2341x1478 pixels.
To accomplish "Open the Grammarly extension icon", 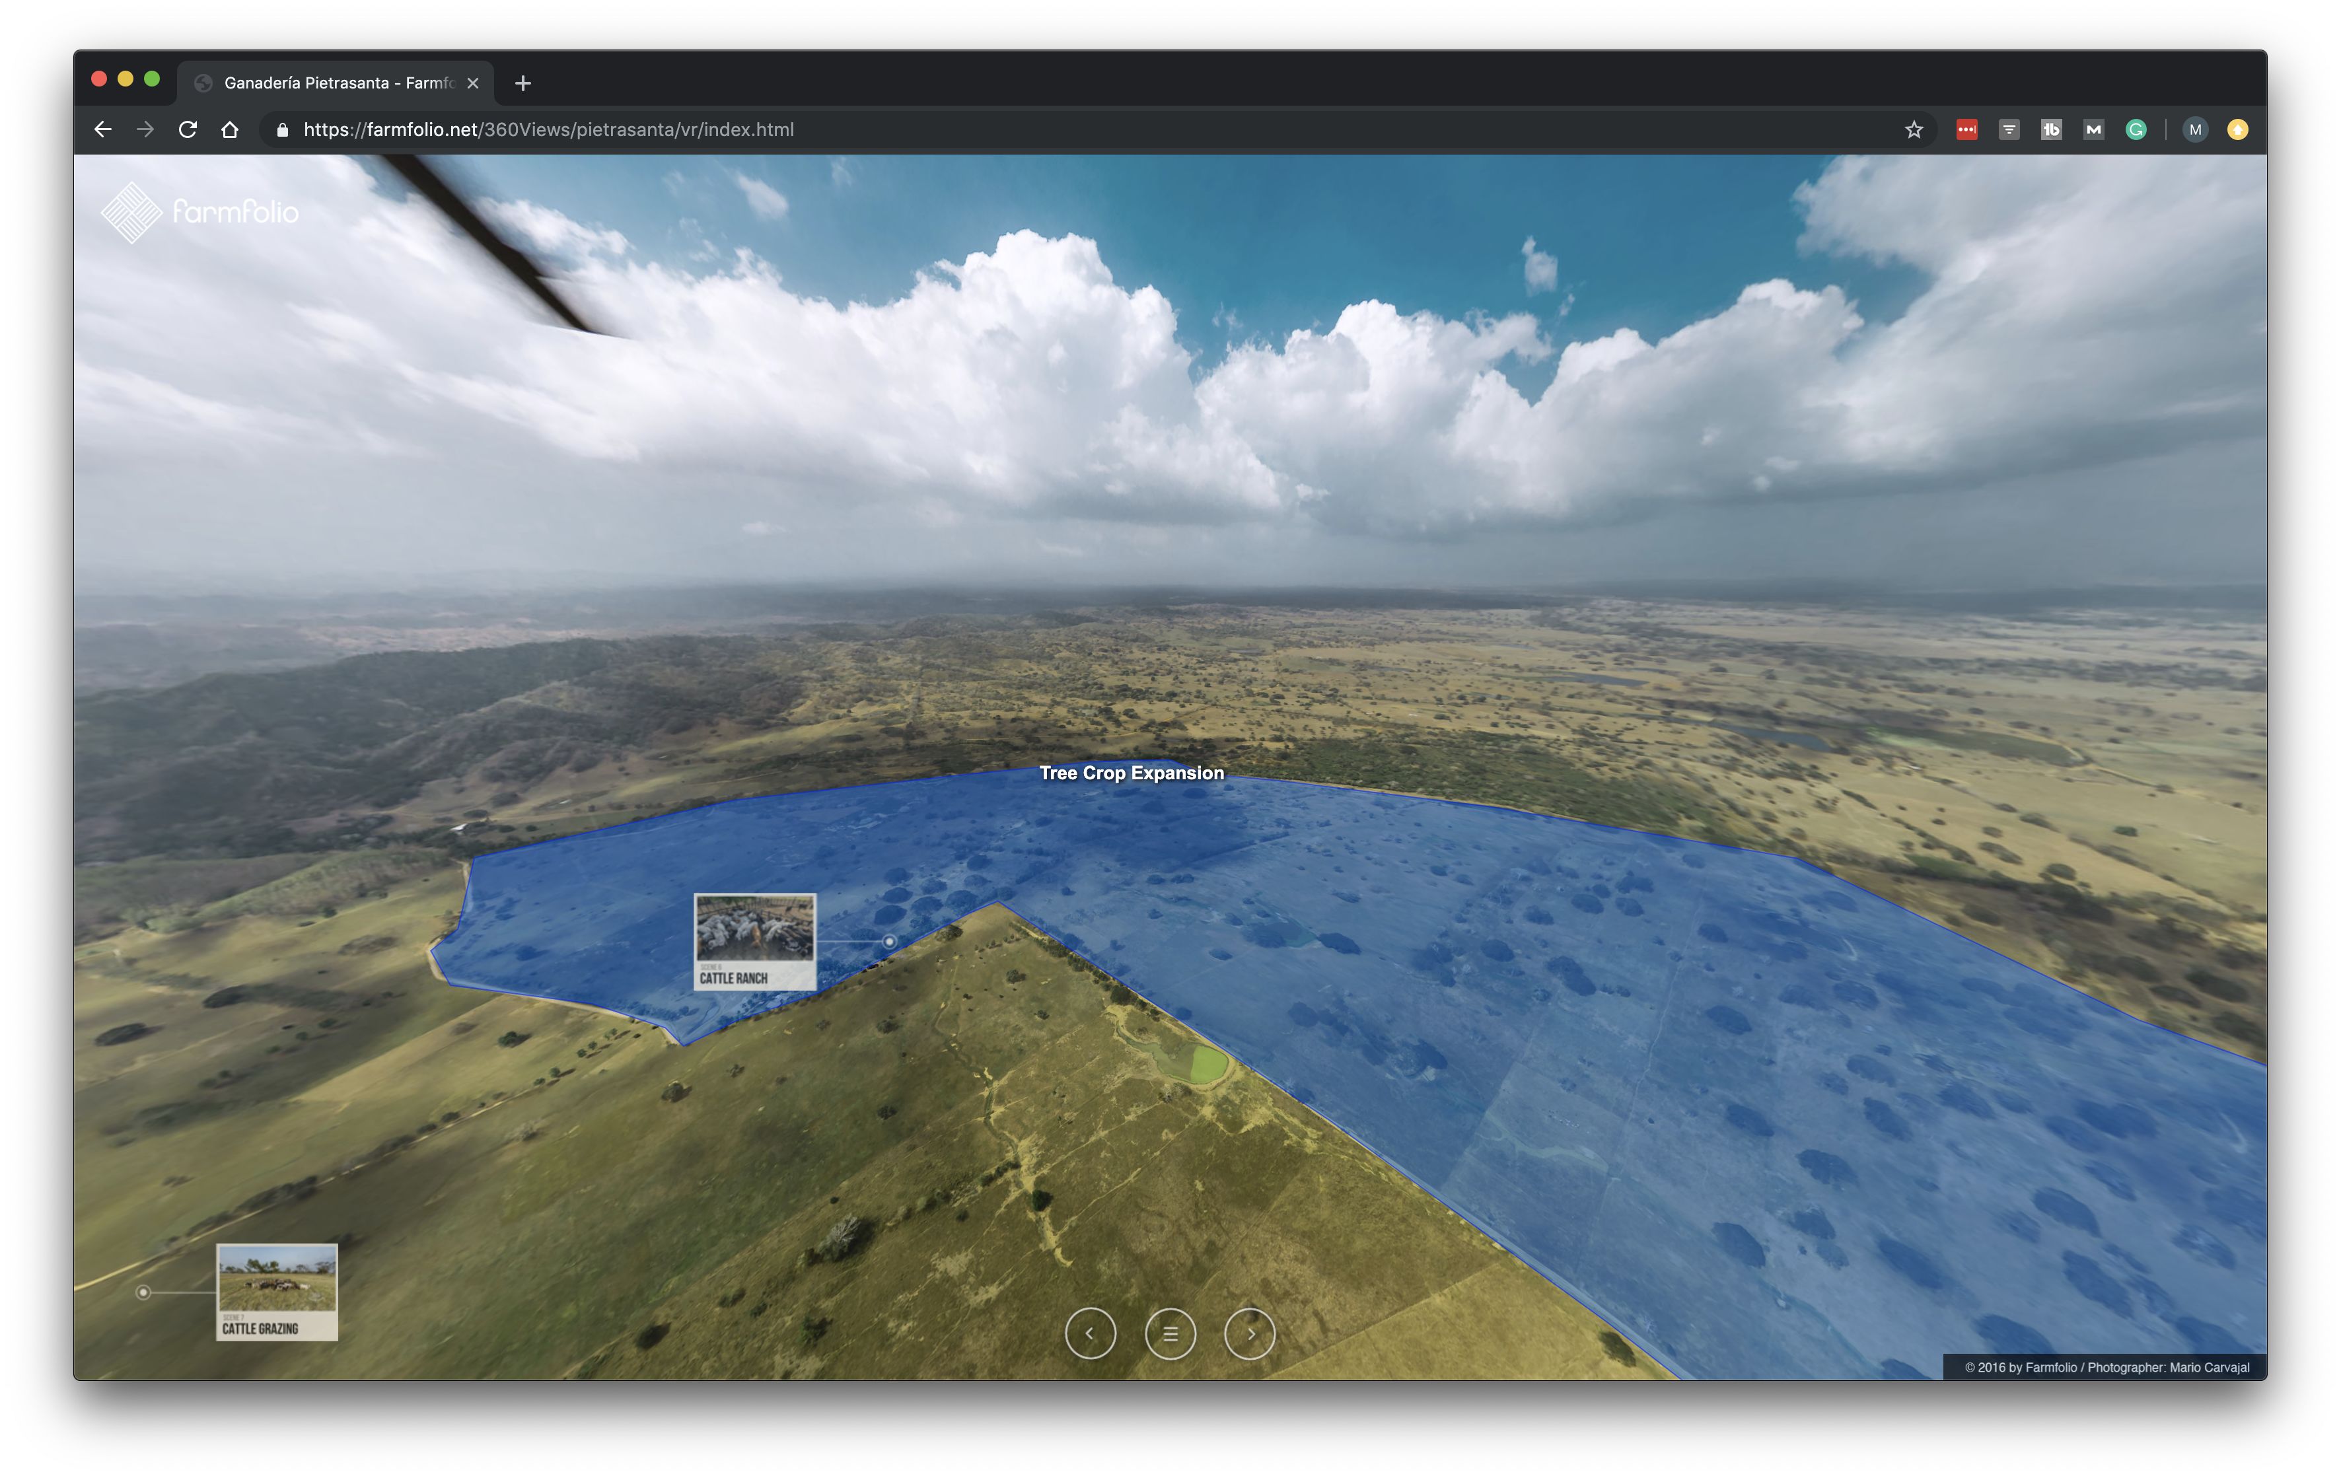I will point(2135,129).
